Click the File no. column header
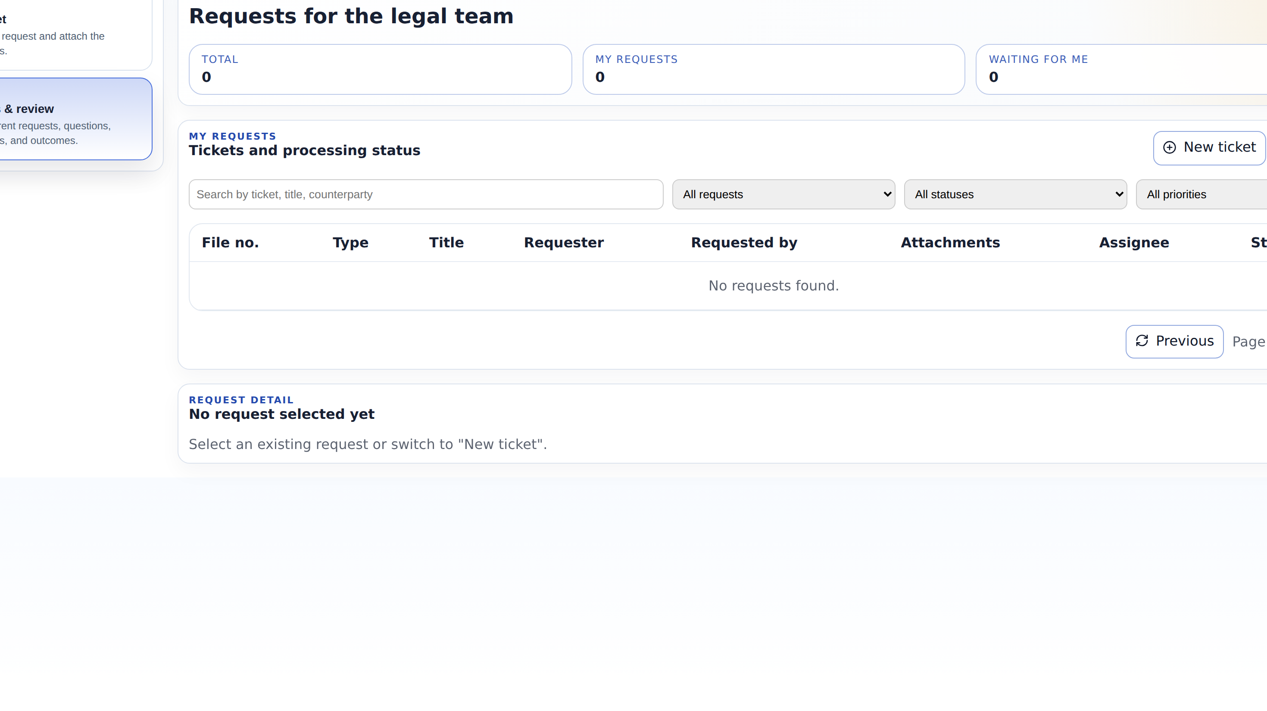The width and height of the screenshot is (1267, 711). tap(230, 243)
